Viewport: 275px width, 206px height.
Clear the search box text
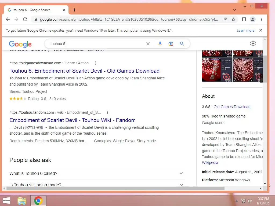(148, 44)
